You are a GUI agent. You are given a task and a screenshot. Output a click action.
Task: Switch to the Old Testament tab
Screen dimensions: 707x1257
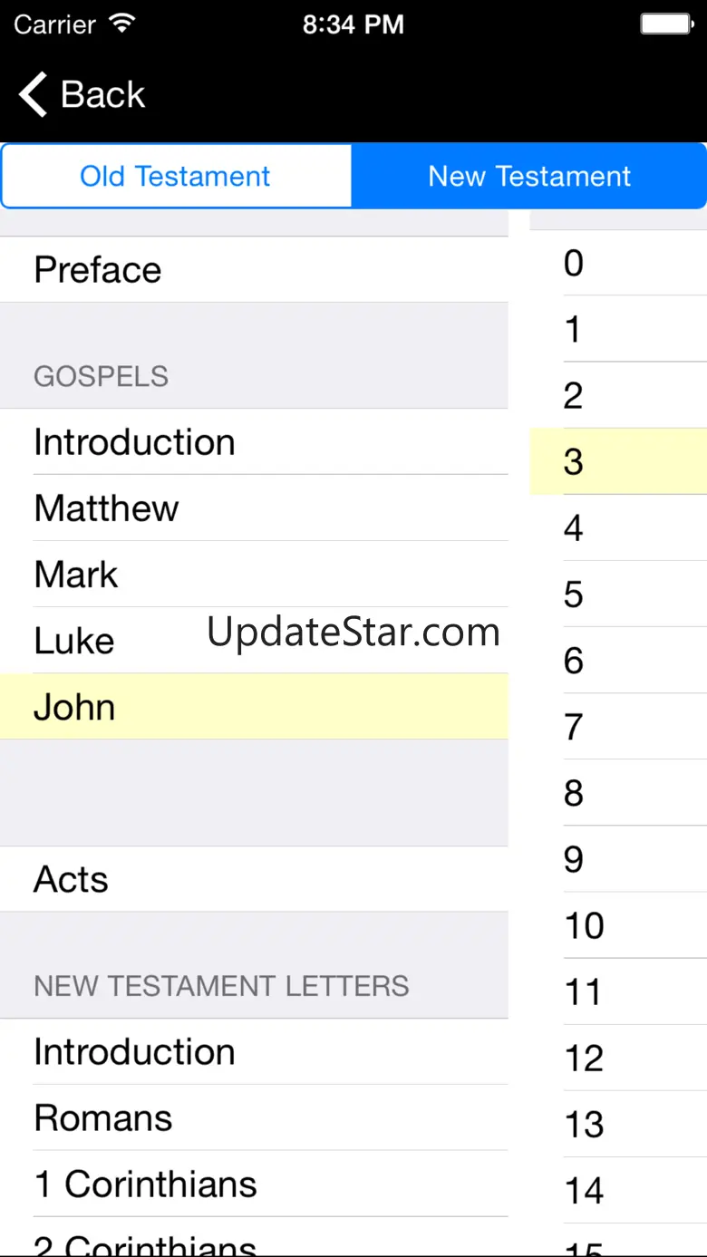(176, 176)
